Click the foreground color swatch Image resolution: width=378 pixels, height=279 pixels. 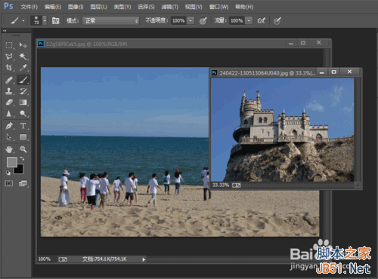pyautogui.click(x=11, y=162)
